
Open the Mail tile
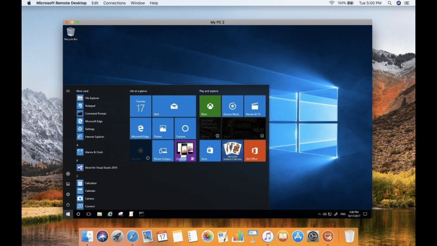pyautogui.click(x=174, y=106)
